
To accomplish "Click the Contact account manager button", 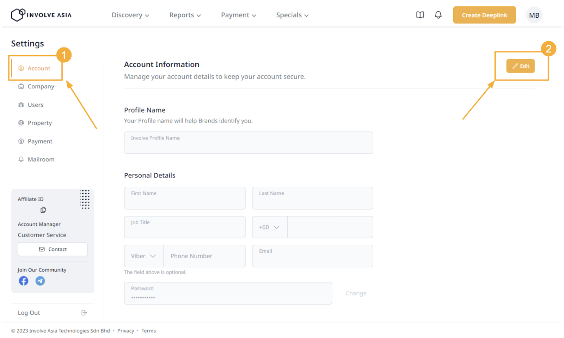I will pos(53,249).
